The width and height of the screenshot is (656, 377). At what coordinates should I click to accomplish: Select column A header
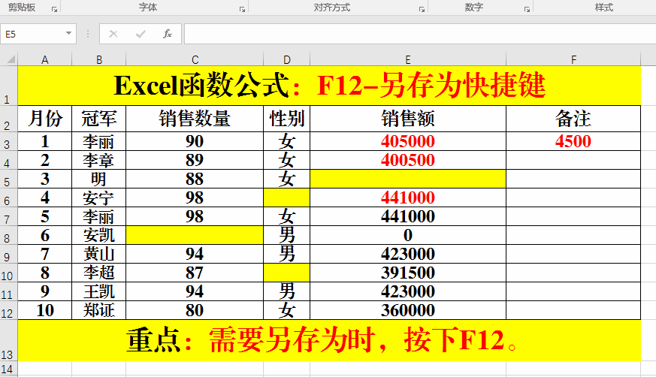[45, 60]
